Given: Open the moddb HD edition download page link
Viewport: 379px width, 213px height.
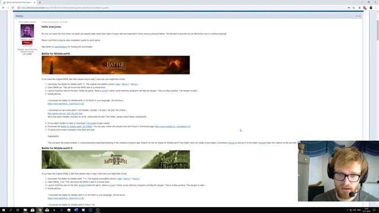Looking at the screenshot, I should tap(172, 127).
